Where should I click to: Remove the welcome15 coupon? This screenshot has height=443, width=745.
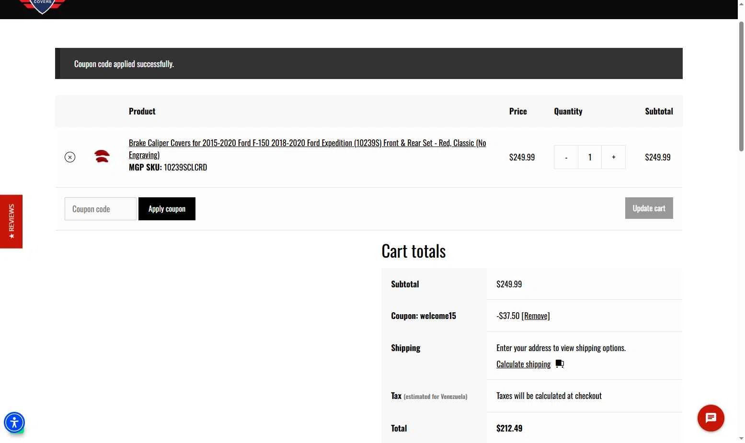click(x=536, y=316)
